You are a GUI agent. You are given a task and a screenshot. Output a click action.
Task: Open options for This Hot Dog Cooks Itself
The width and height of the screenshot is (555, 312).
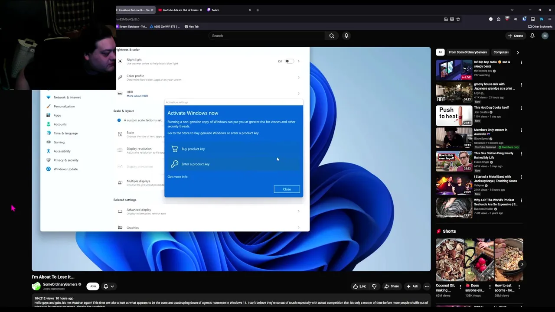tap(521, 108)
